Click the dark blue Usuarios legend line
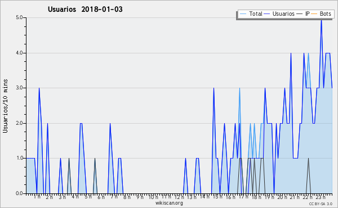Viewport: 338px width, 208px height. (267, 14)
